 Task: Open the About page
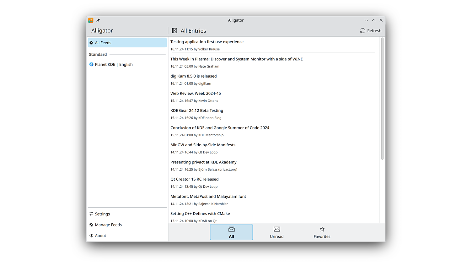coord(100,236)
